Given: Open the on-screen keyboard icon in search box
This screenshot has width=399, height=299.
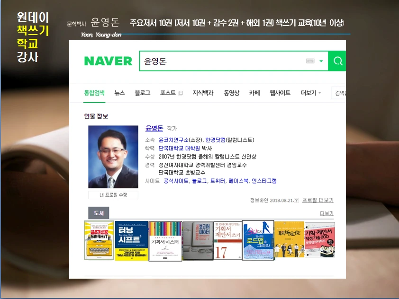Looking at the screenshot, I should pyautogui.click(x=310, y=61).
